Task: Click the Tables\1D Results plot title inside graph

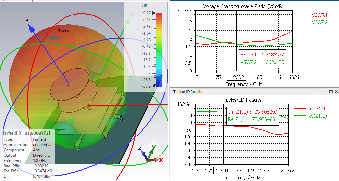Action: pos(242,100)
